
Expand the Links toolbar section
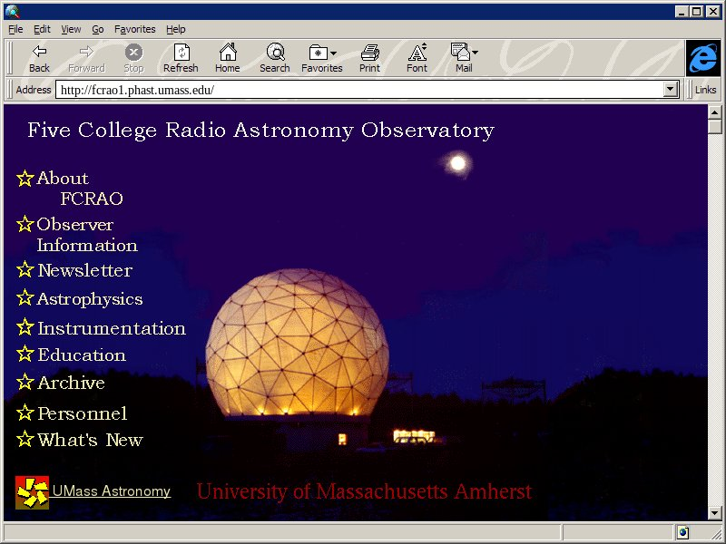705,90
